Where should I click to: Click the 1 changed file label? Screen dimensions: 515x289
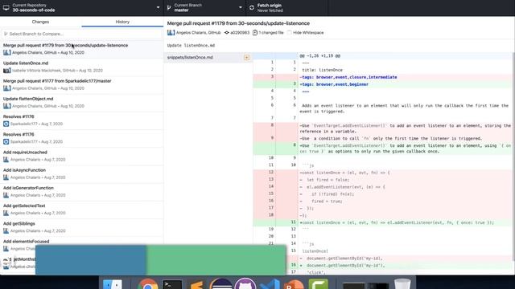[x=271, y=33]
